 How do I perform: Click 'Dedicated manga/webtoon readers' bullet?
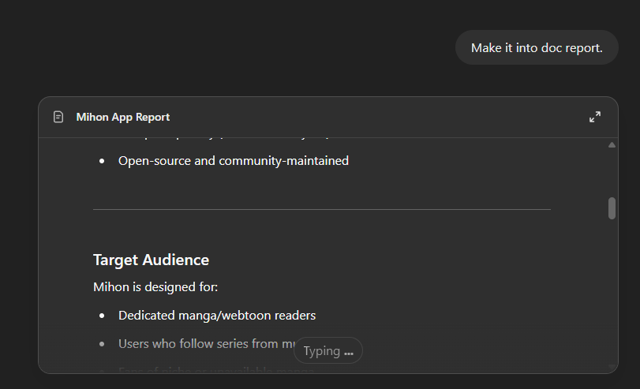[x=217, y=316]
